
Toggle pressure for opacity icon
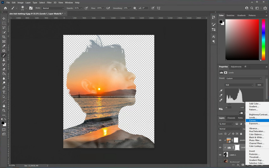pyautogui.click(x=86, y=8)
